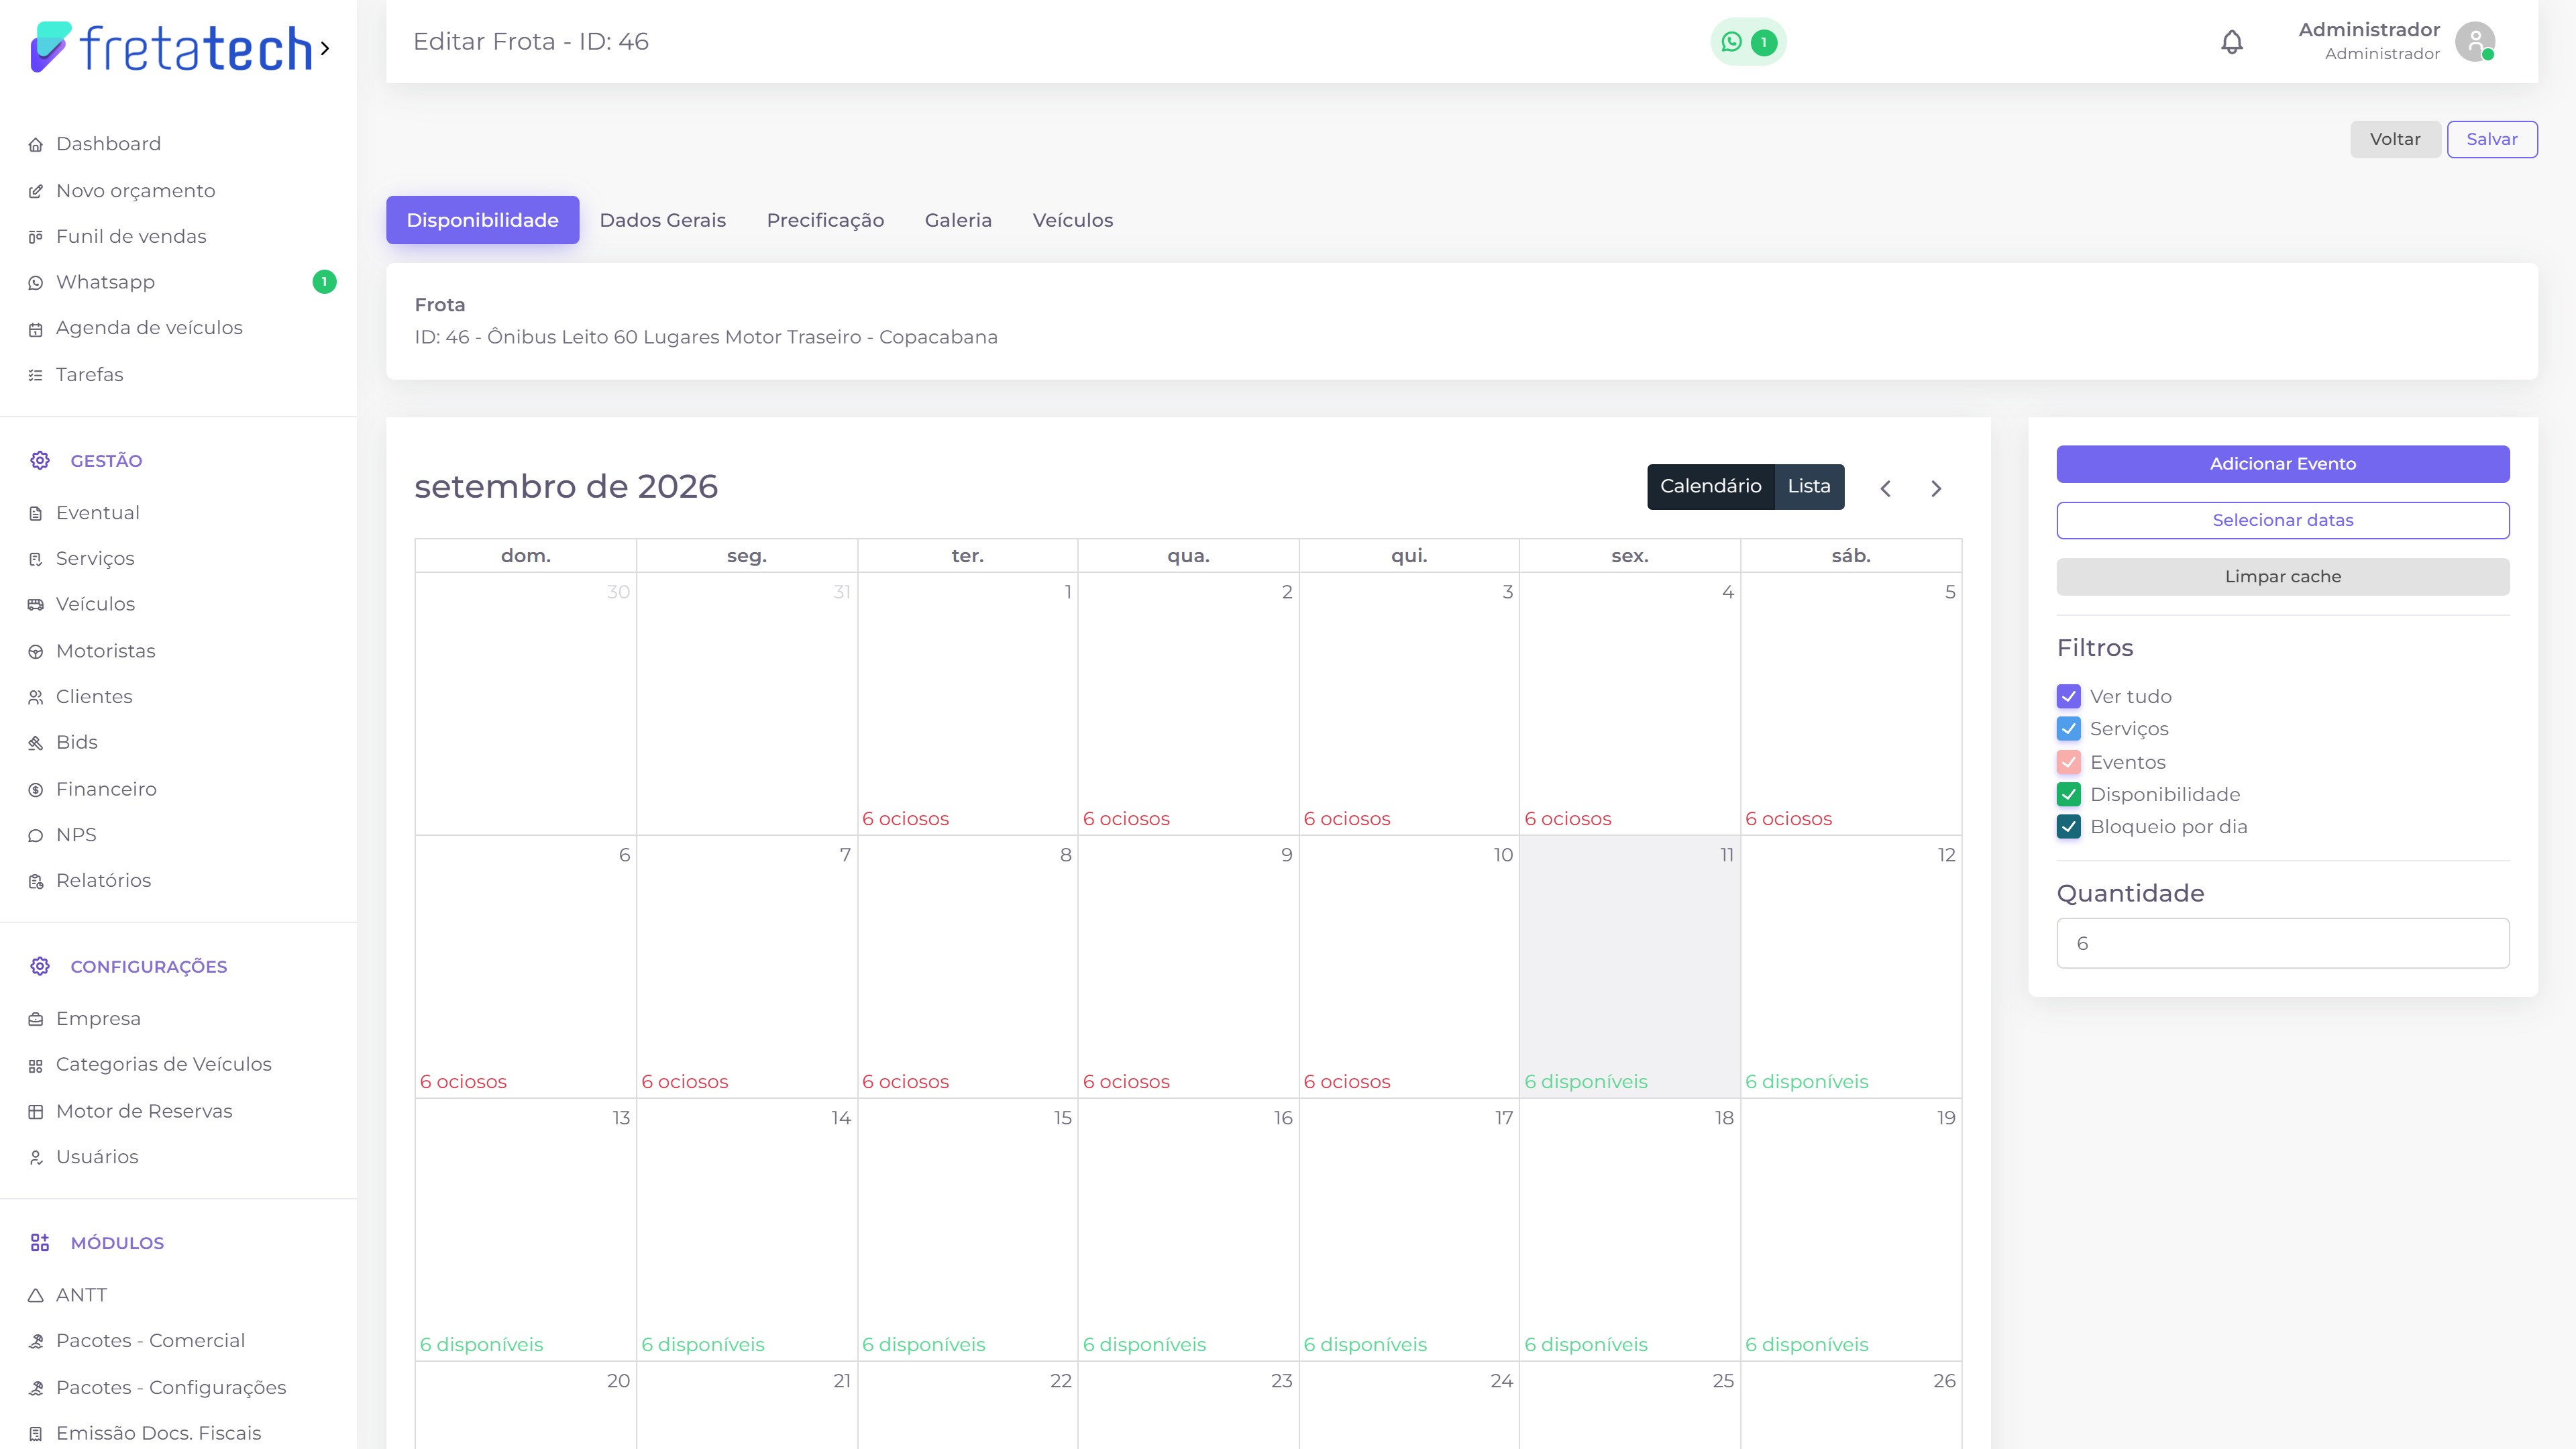Toggle the Disponibilidade filter checkbox

(2069, 795)
